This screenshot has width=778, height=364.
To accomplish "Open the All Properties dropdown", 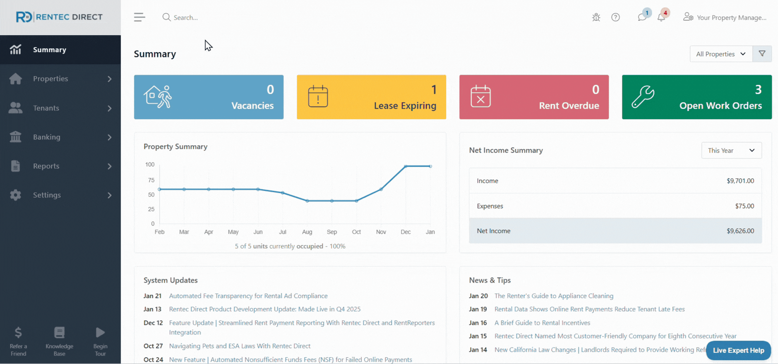I will click(x=721, y=54).
